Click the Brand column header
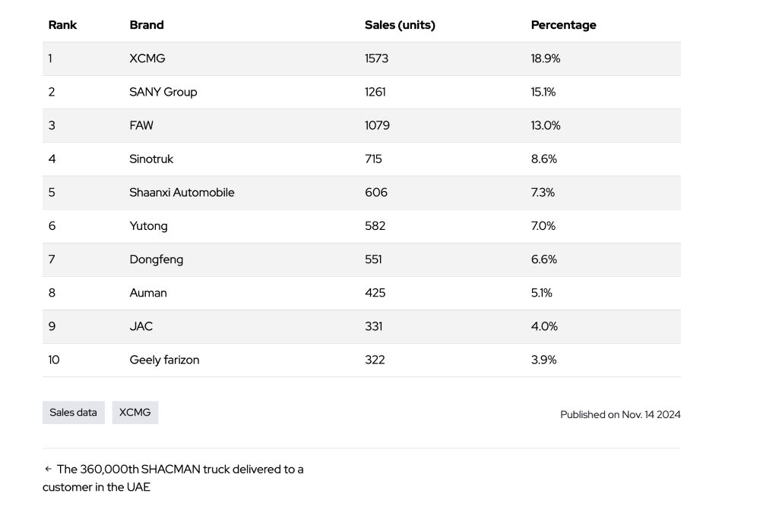The height and width of the screenshot is (506, 760). (147, 25)
